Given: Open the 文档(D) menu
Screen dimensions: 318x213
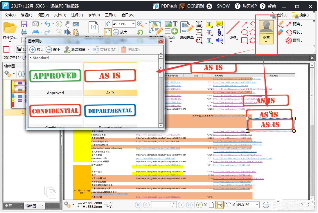Looking at the screenshot, I should [x=60, y=15].
